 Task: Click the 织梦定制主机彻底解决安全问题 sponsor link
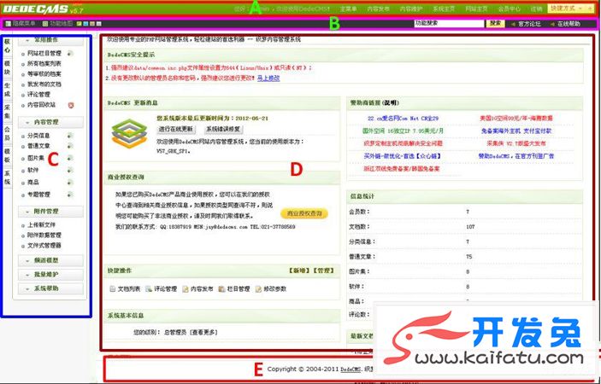tap(403, 144)
